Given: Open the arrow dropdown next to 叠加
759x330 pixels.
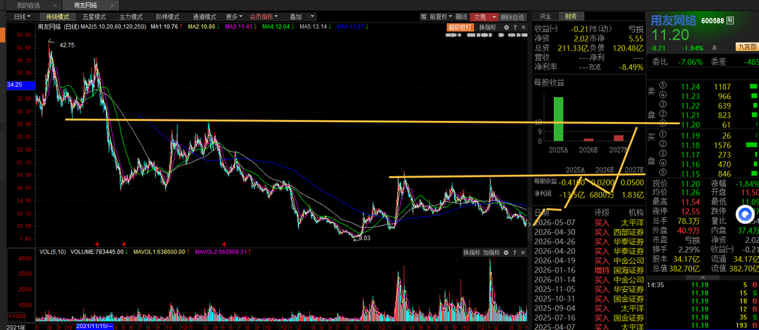Looking at the screenshot, I should click(312, 16).
